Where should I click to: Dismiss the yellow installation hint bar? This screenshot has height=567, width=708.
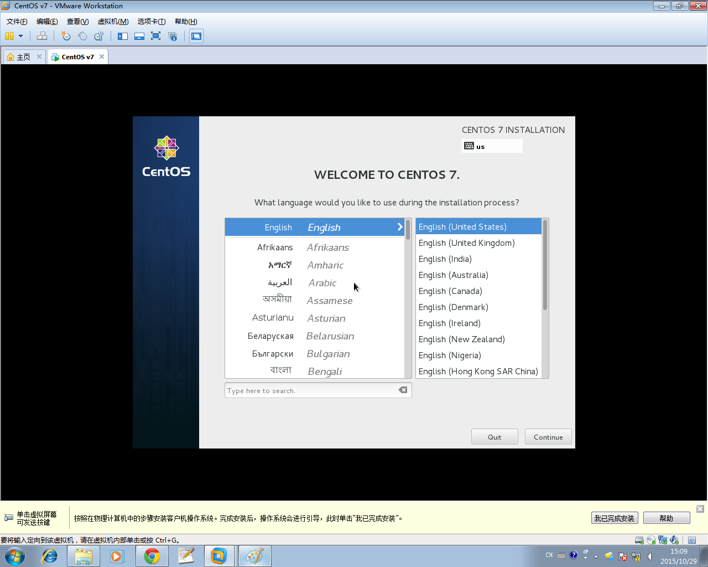point(700,509)
